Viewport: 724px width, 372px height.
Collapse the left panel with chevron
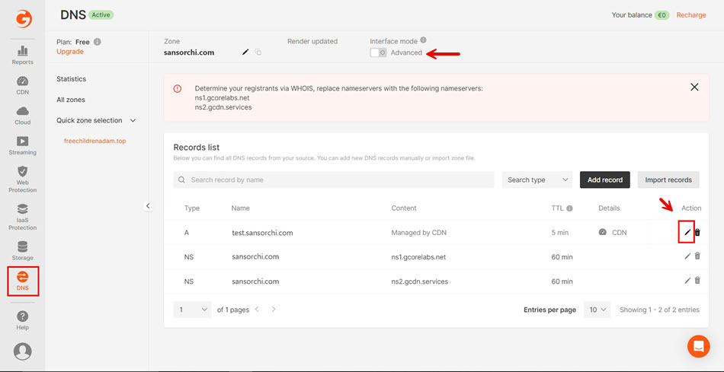(148, 206)
